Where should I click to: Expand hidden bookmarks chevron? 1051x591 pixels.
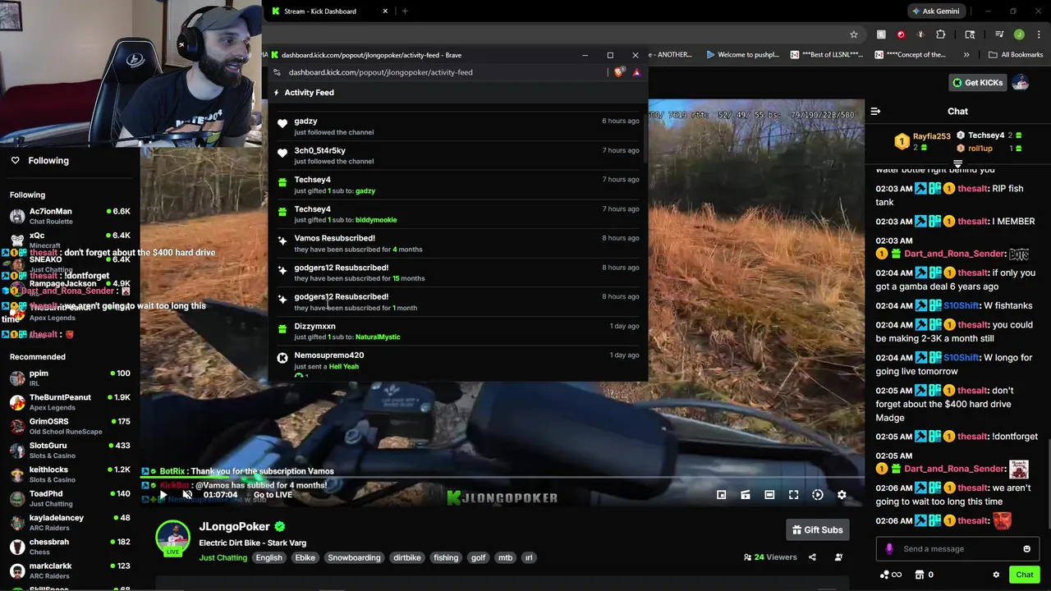(966, 55)
